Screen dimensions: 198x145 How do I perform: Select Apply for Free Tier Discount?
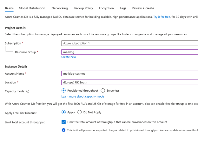click(x=63, y=112)
